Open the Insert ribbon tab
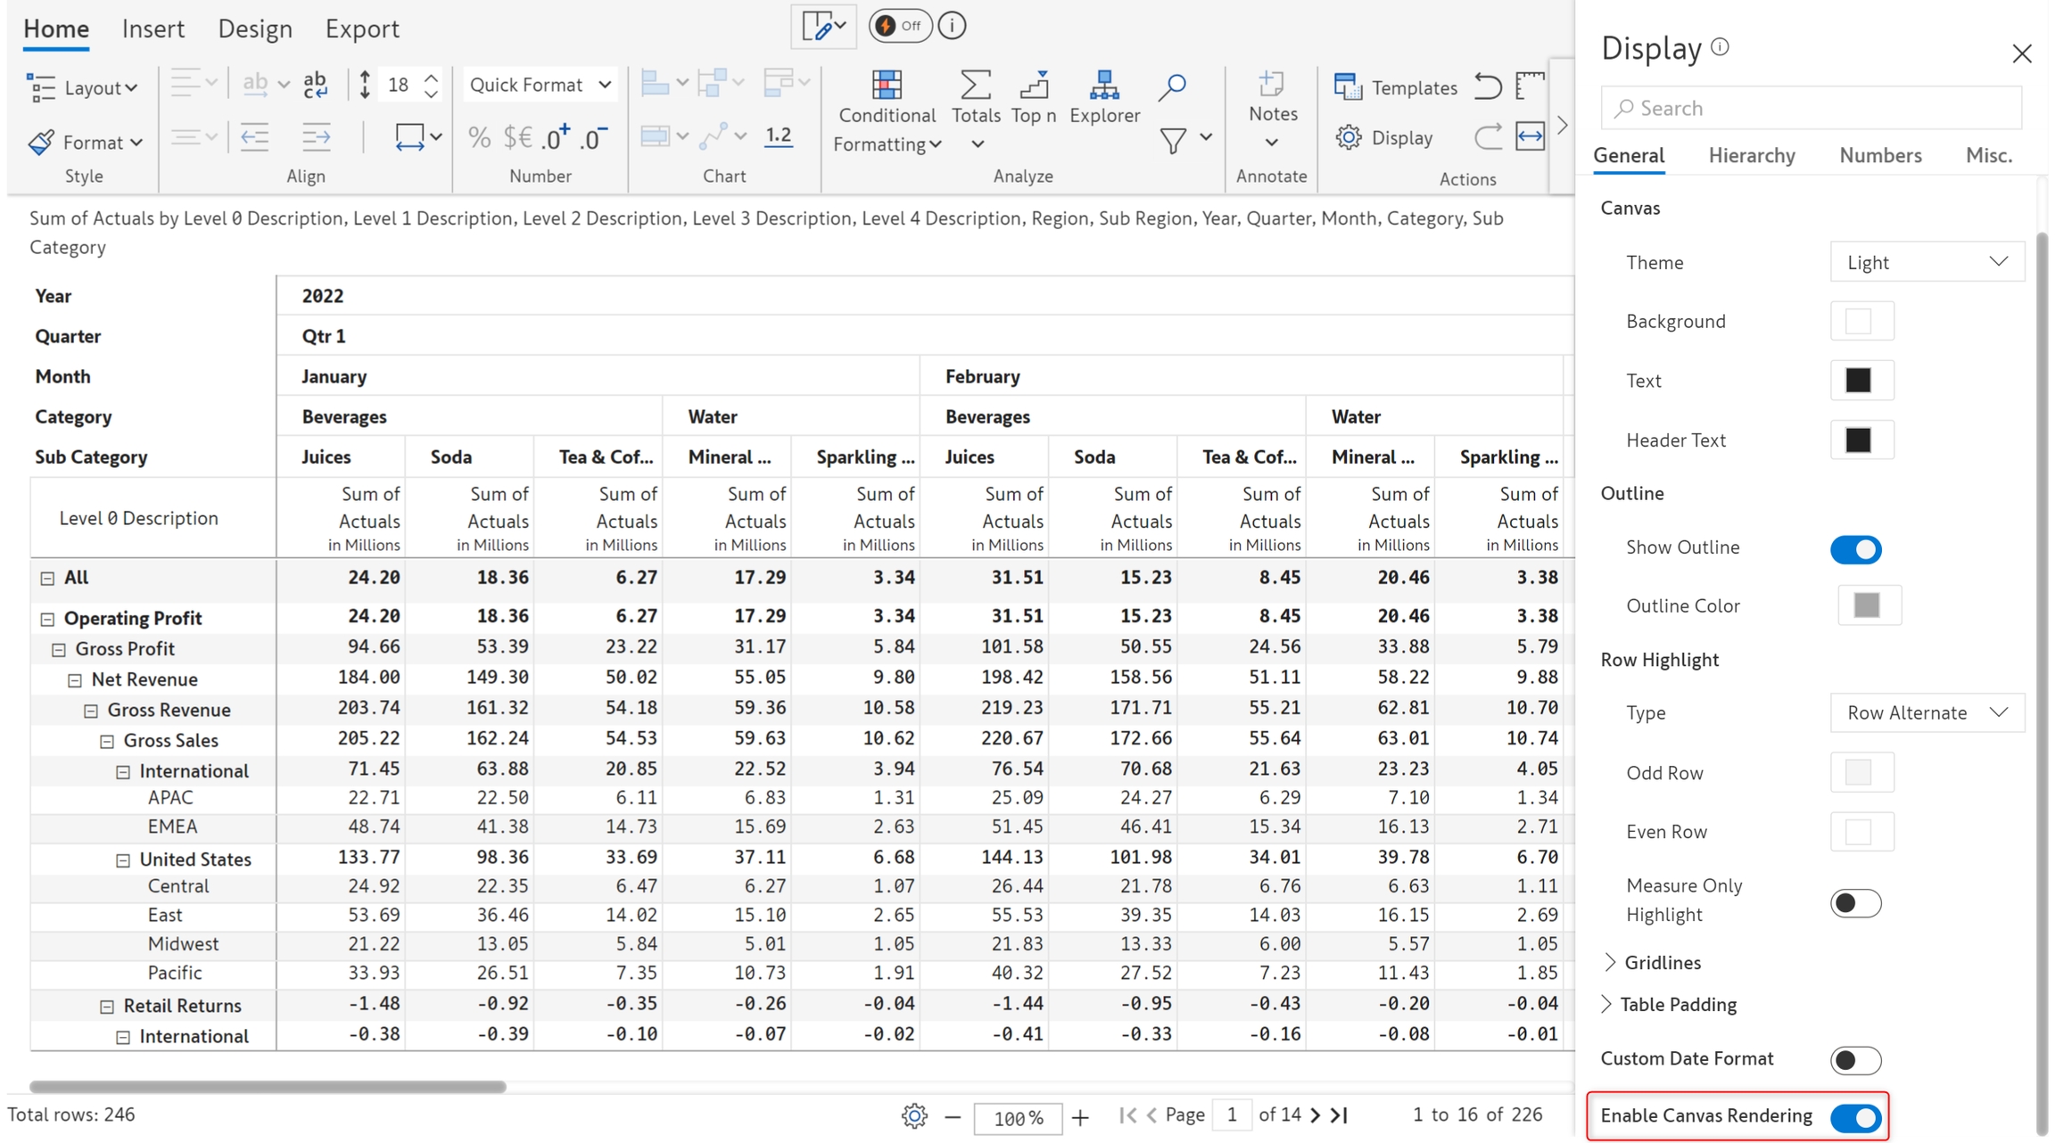The image size is (2055, 1143). coord(153,29)
